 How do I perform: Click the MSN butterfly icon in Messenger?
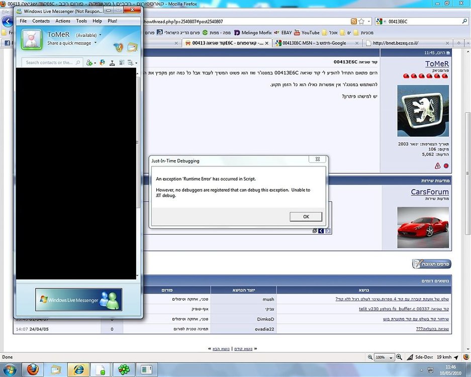point(119,47)
